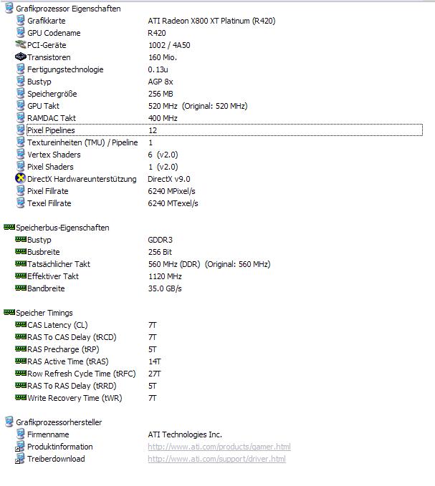435x486 pixels.
Task: Click the Row Refresh Cycle Time value 27T
Action: 154,374
